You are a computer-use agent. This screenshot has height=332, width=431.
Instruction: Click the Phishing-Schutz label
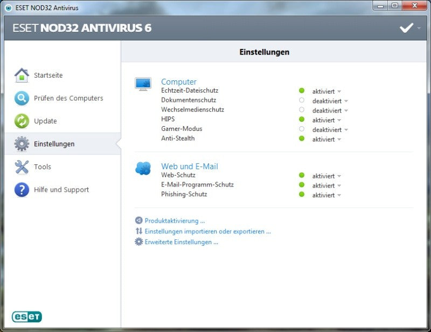tap(184, 194)
